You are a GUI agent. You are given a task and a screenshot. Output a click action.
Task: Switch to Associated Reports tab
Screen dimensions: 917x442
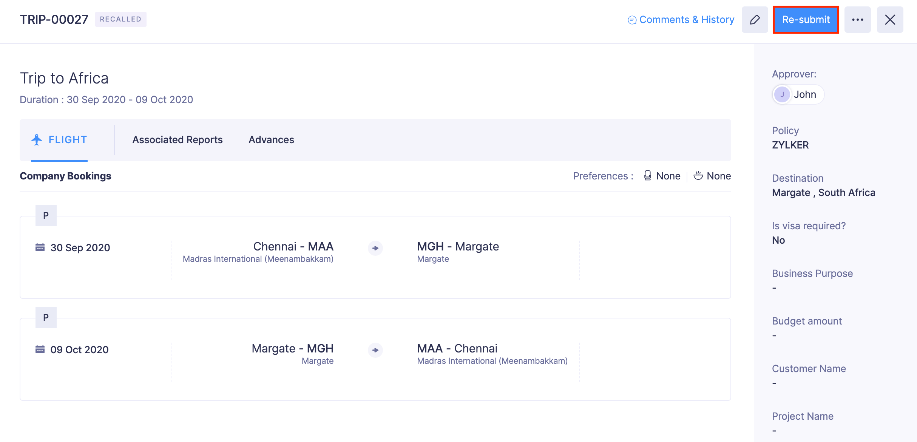(177, 140)
